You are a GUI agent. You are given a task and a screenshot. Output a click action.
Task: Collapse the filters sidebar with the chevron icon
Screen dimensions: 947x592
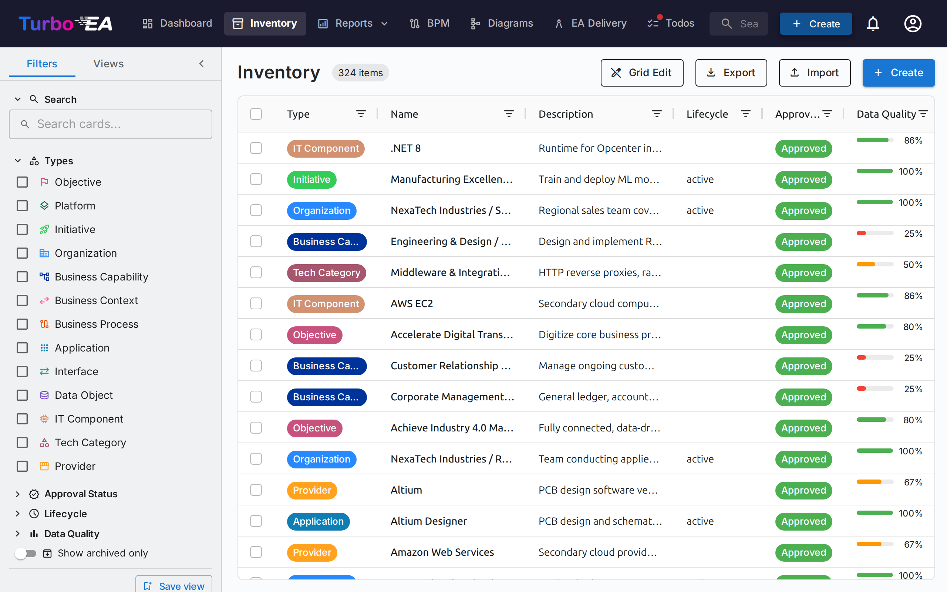[202, 63]
